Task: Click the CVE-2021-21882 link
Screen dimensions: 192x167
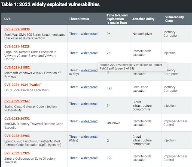Action: pos(17,67)
